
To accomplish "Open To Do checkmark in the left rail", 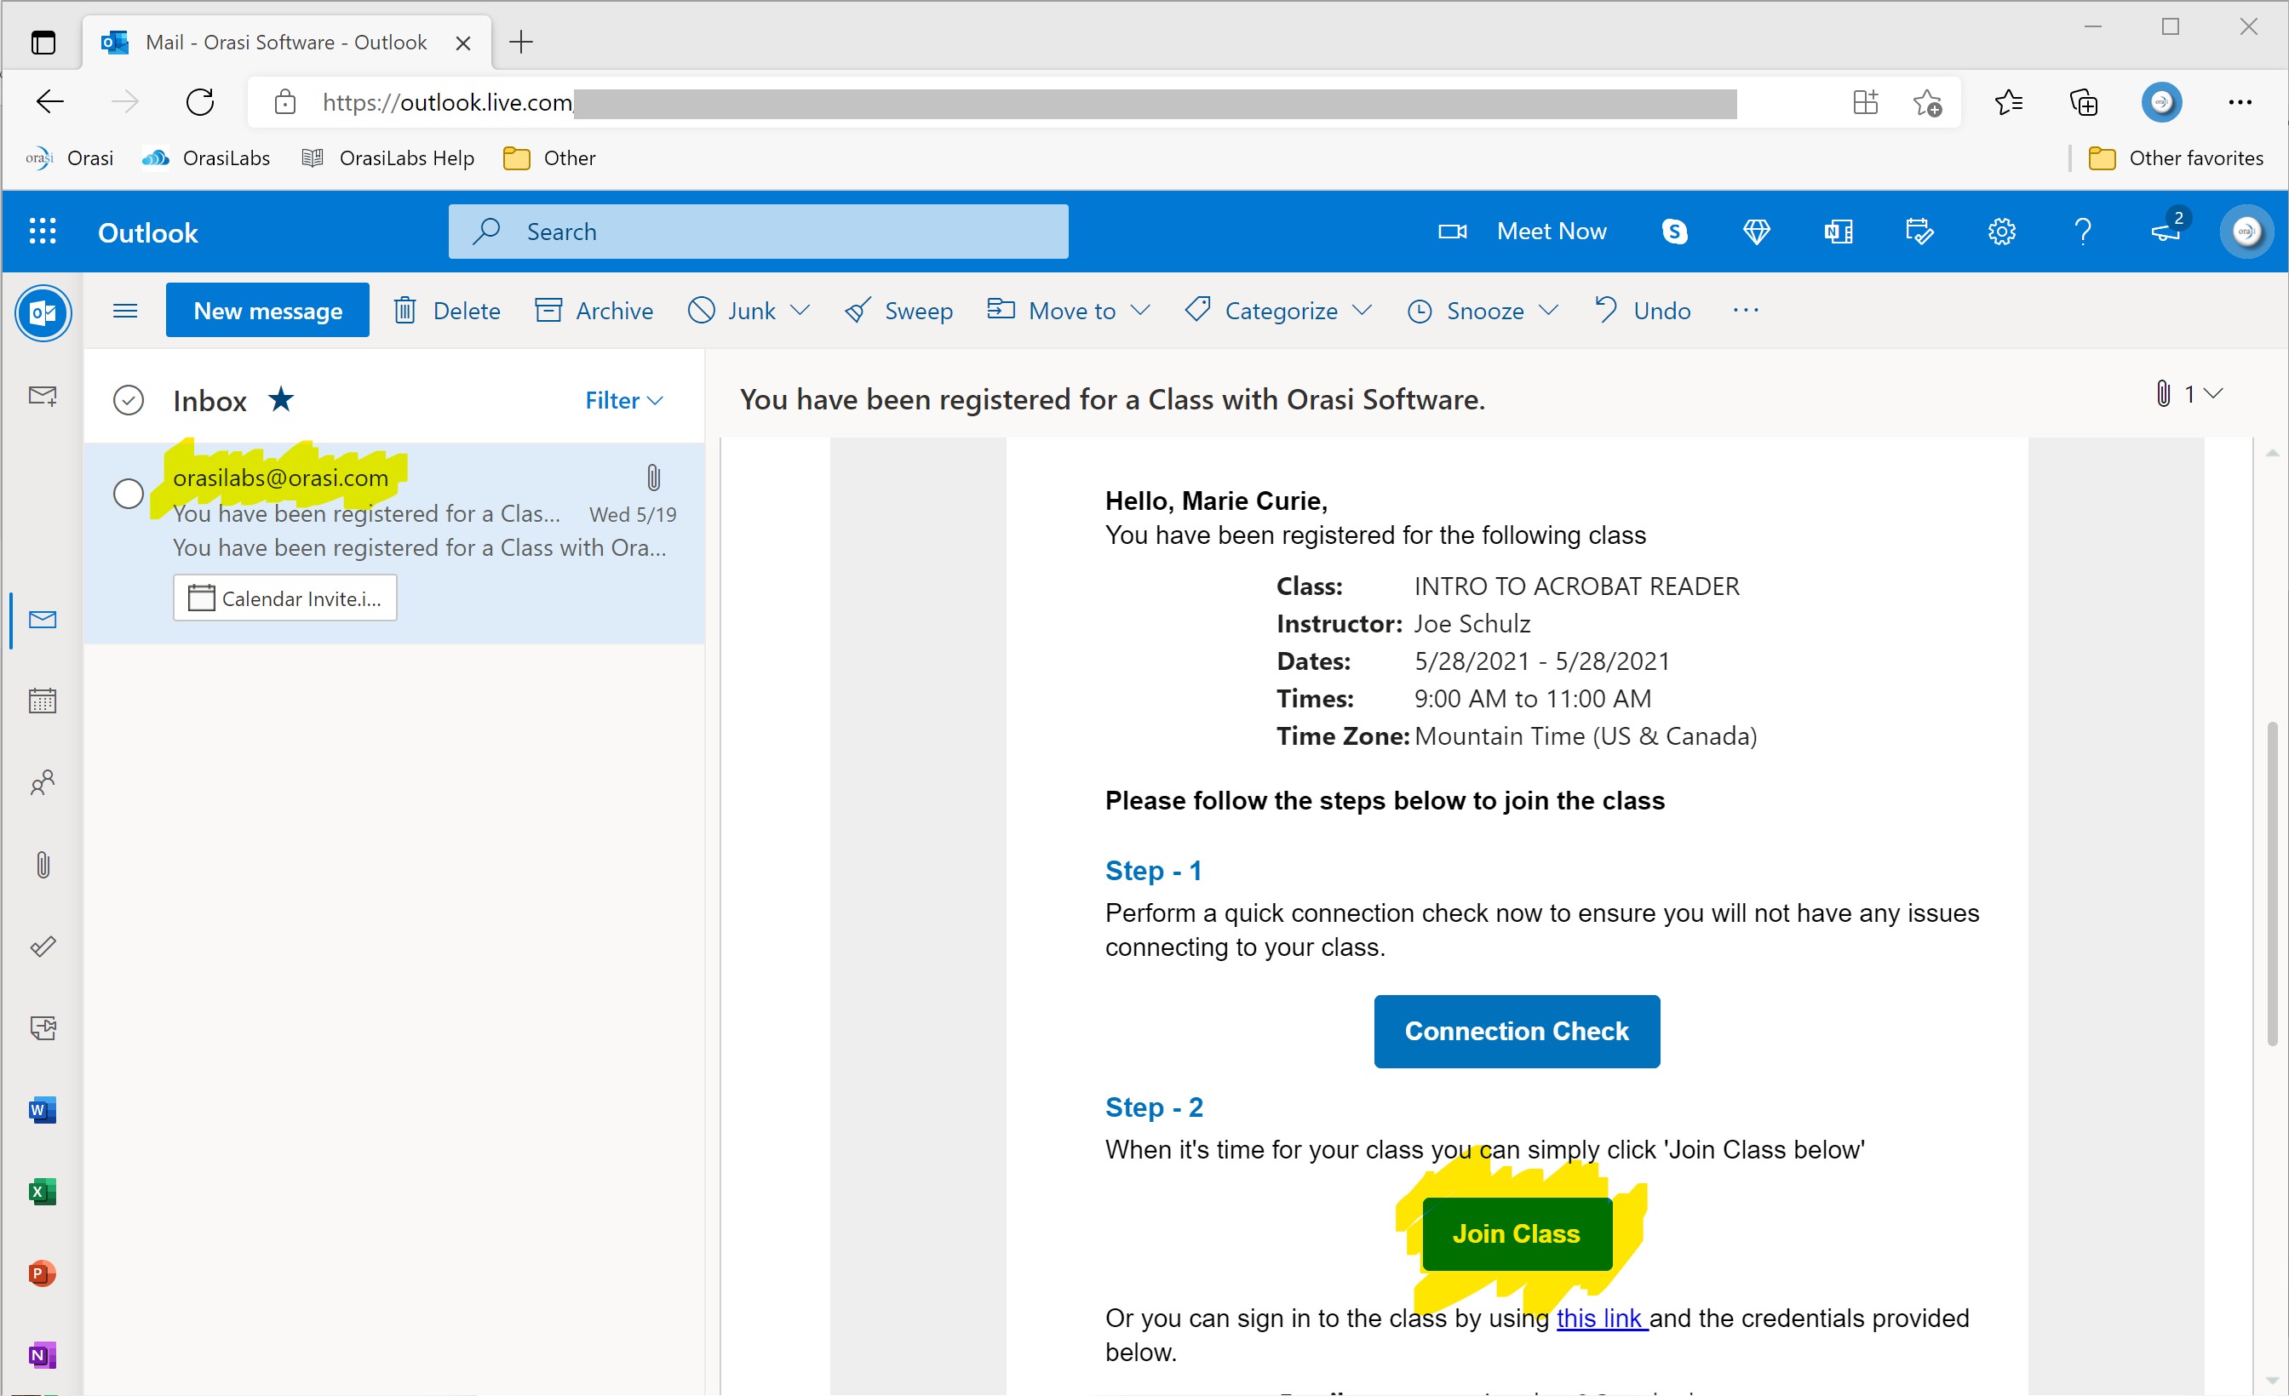I will click(43, 947).
